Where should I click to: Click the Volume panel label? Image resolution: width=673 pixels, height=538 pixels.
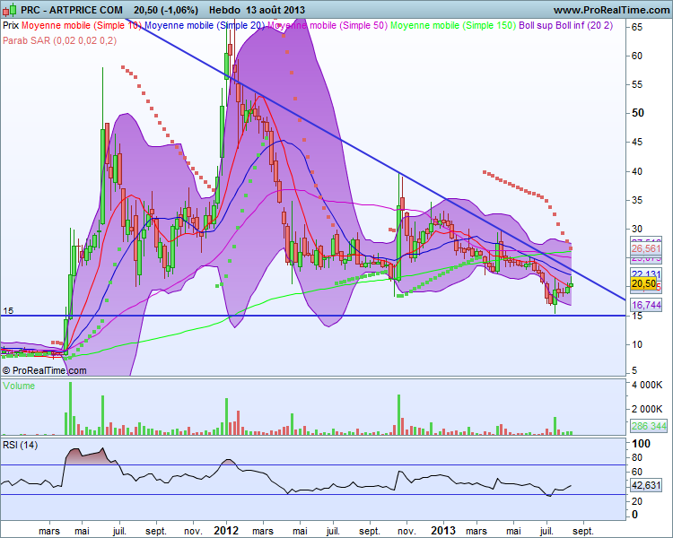[x=19, y=386]
